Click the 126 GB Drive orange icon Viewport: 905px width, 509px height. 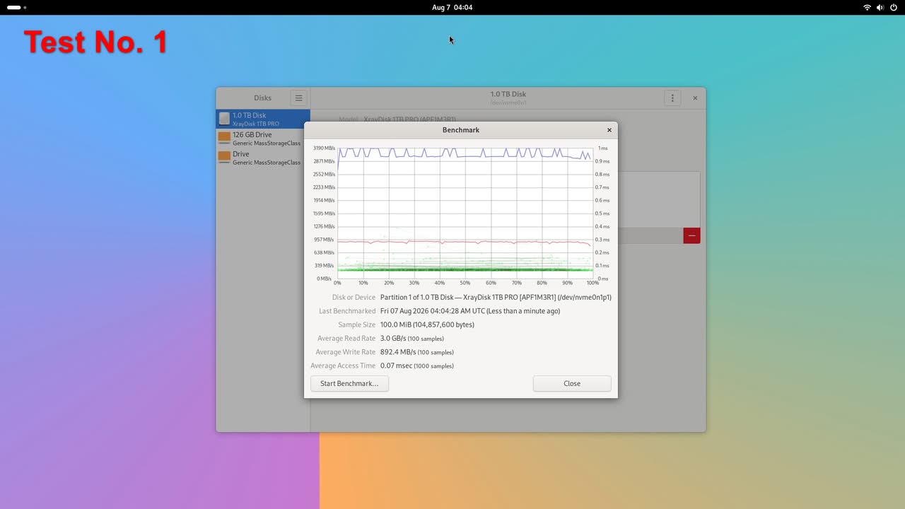tap(224, 138)
